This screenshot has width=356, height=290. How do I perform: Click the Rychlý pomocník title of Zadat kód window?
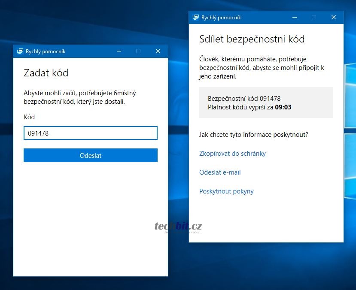(x=46, y=51)
